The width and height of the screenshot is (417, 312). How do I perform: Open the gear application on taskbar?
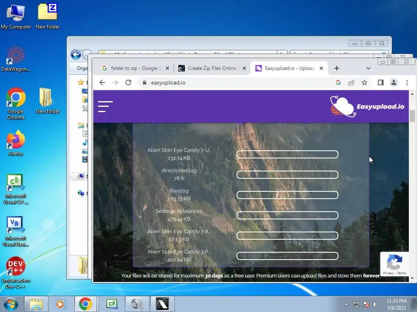pyautogui.click(x=137, y=304)
